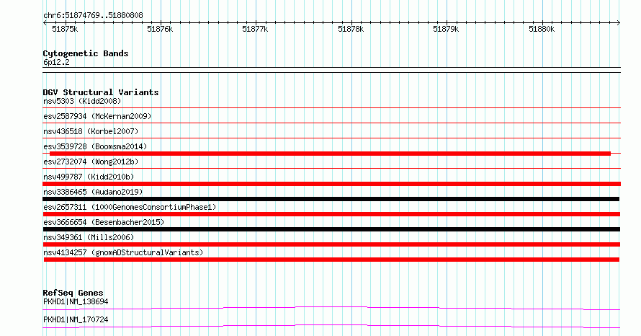641x336 pixels.
Task: Click the magenta gene line under NM_170724
Action: [x=331, y=326]
